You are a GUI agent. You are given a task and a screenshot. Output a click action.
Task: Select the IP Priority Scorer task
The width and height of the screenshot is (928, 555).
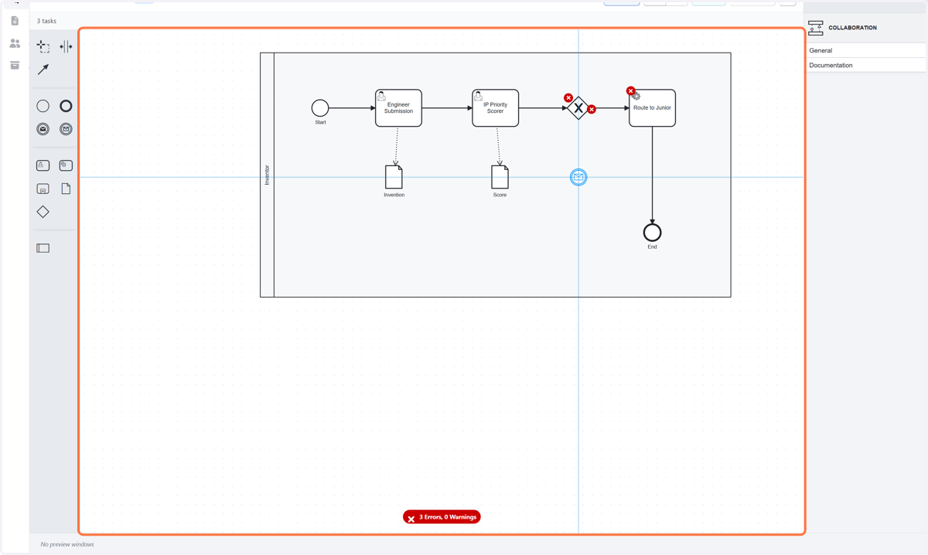pos(496,108)
